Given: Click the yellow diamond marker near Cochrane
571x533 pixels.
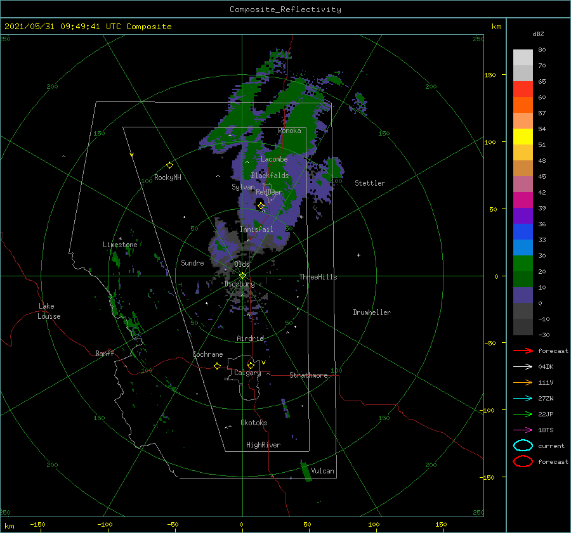Looking at the screenshot, I should pos(217,366).
